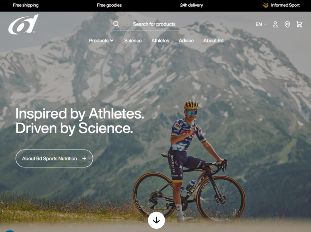This screenshot has height=232, width=311.
Task: Click the 24h delivery link
Action: coord(191,5)
